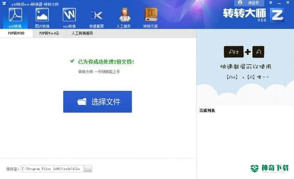Open the wps转换 Word icon
294x179 pixels.
(69, 18)
